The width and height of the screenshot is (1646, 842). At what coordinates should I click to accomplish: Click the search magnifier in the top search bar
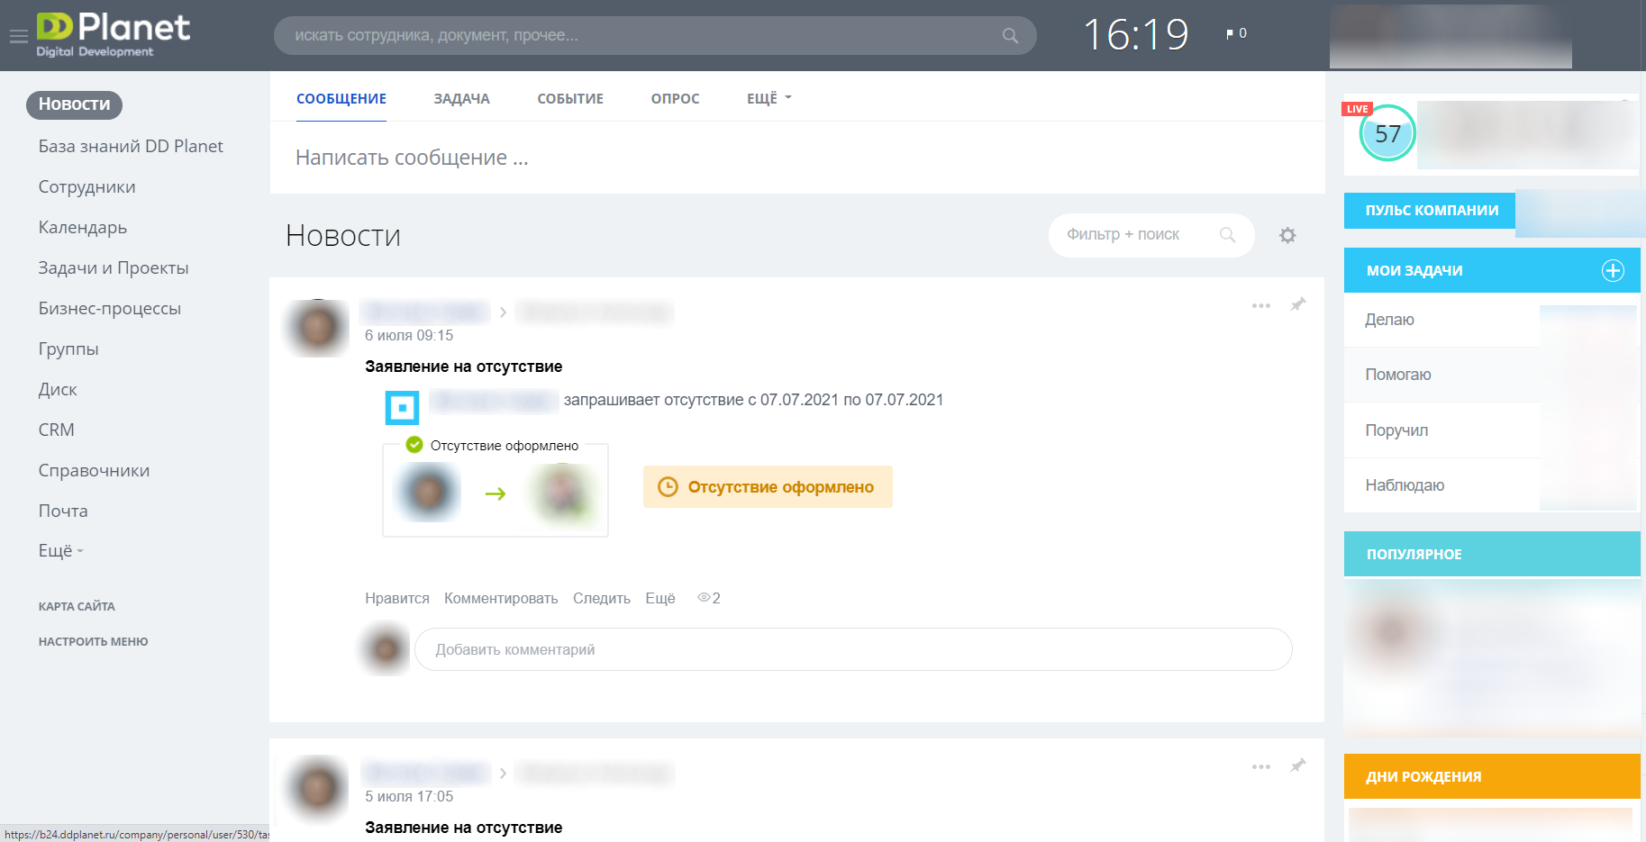(1010, 36)
